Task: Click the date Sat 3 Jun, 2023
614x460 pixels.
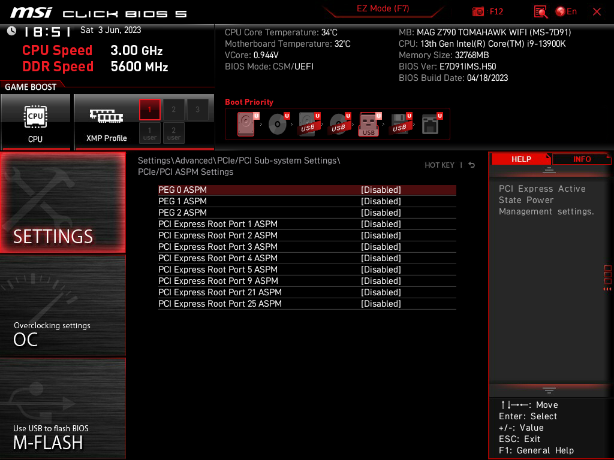Action: (x=110, y=30)
